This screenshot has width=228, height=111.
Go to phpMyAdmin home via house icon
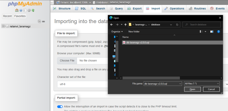(x=17, y=10)
